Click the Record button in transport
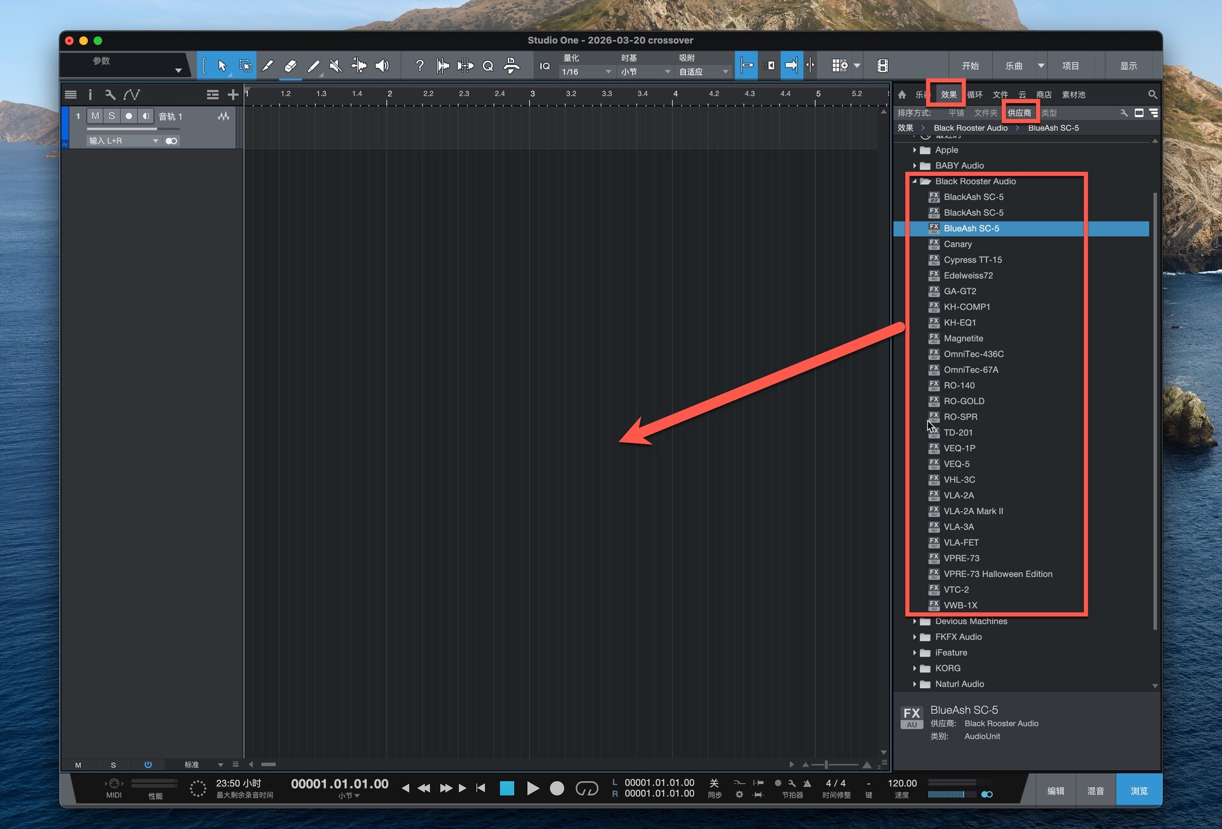The height and width of the screenshot is (829, 1222). coord(557,788)
